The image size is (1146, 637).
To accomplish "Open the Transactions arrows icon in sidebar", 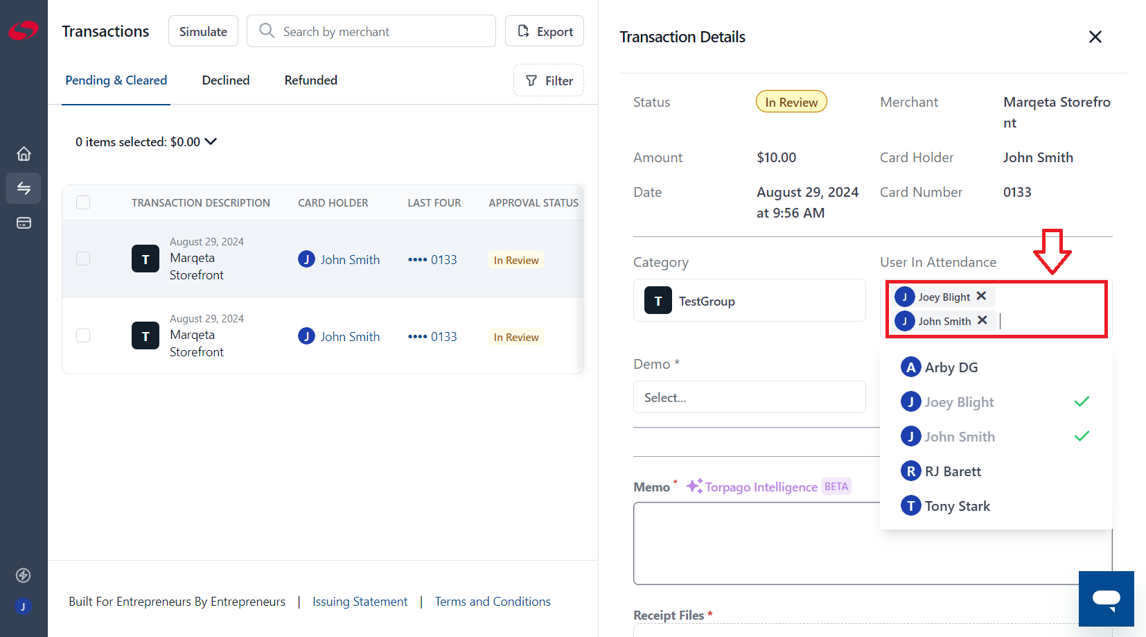I will [24, 188].
